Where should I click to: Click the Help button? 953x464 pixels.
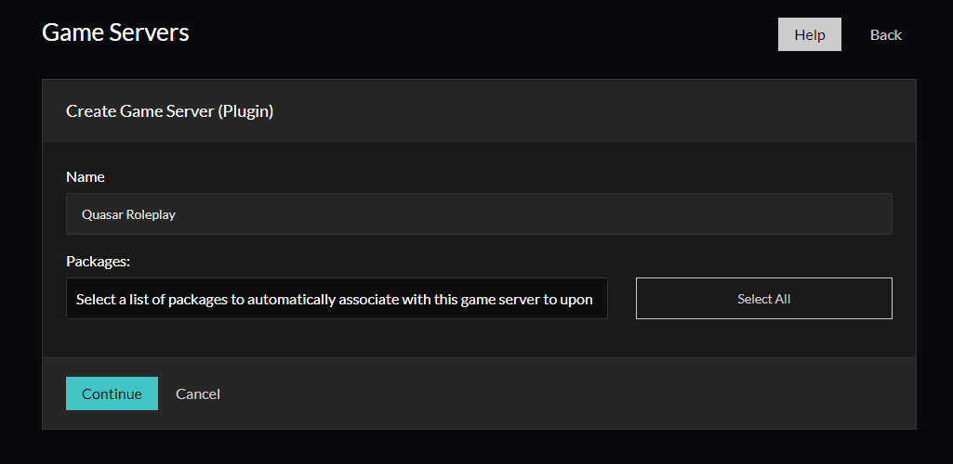tap(809, 34)
